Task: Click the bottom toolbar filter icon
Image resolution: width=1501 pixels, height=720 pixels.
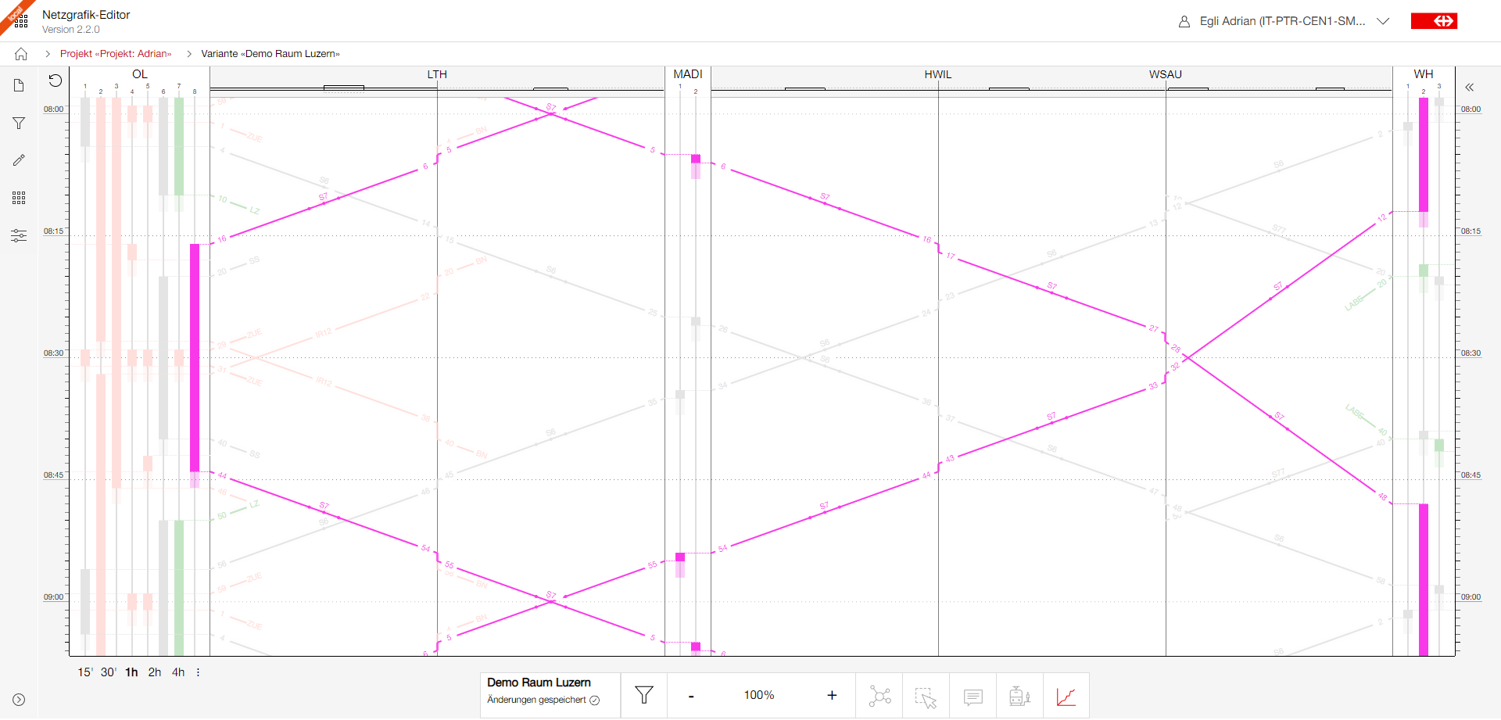Action: pyautogui.click(x=644, y=695)
